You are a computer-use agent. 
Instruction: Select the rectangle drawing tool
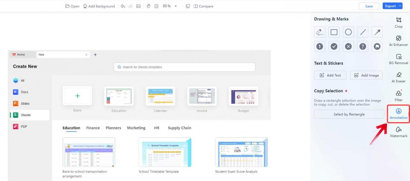(334, 32)
